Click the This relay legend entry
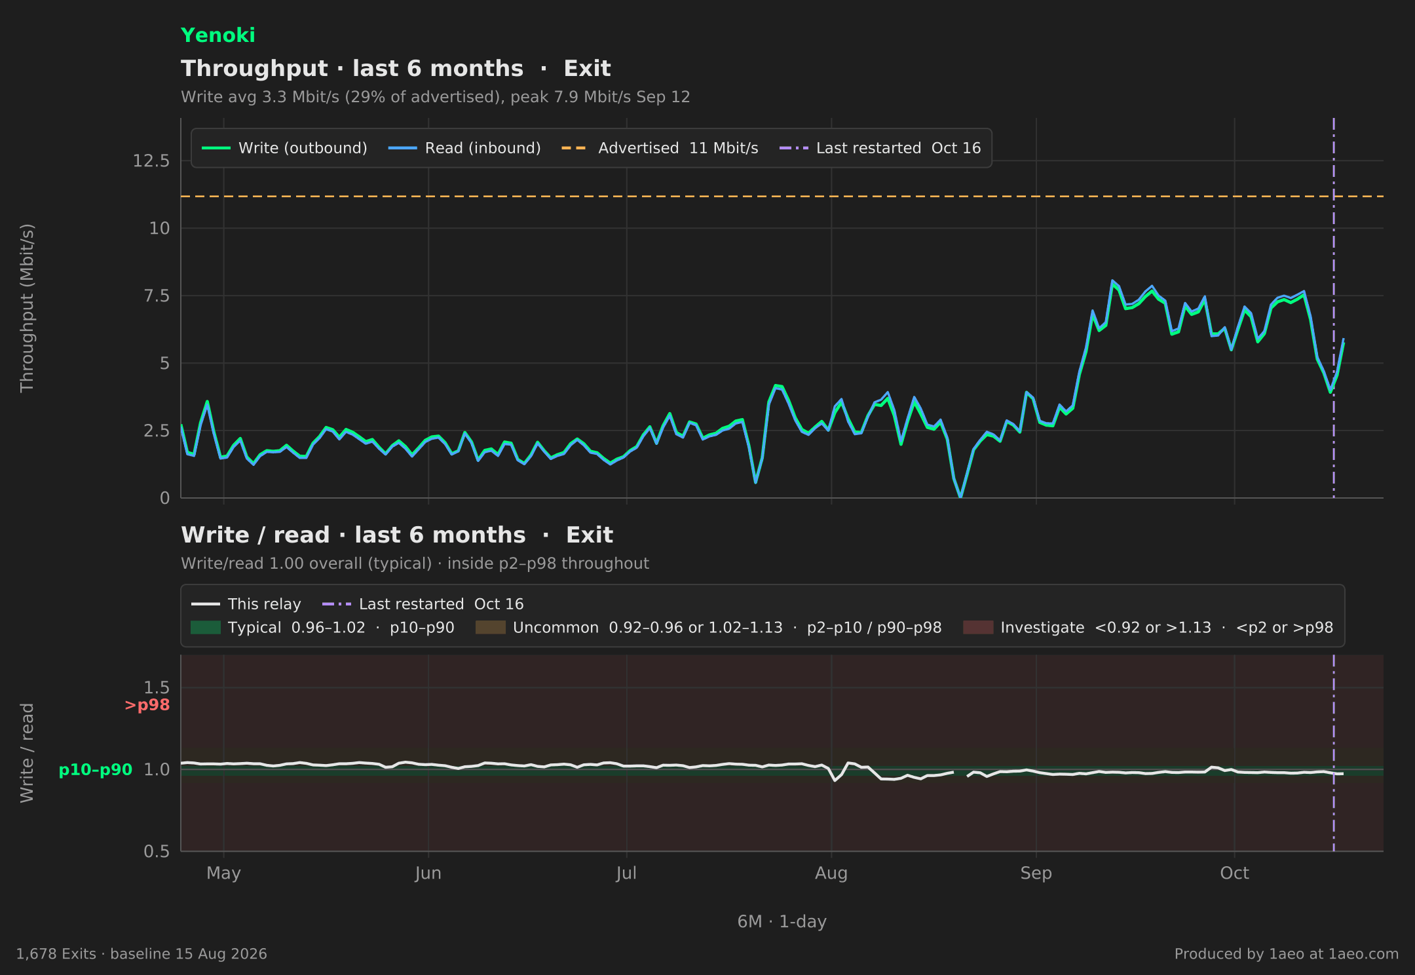The height and width of the screenshot is (975, 1415). click(x=246, y=604)
